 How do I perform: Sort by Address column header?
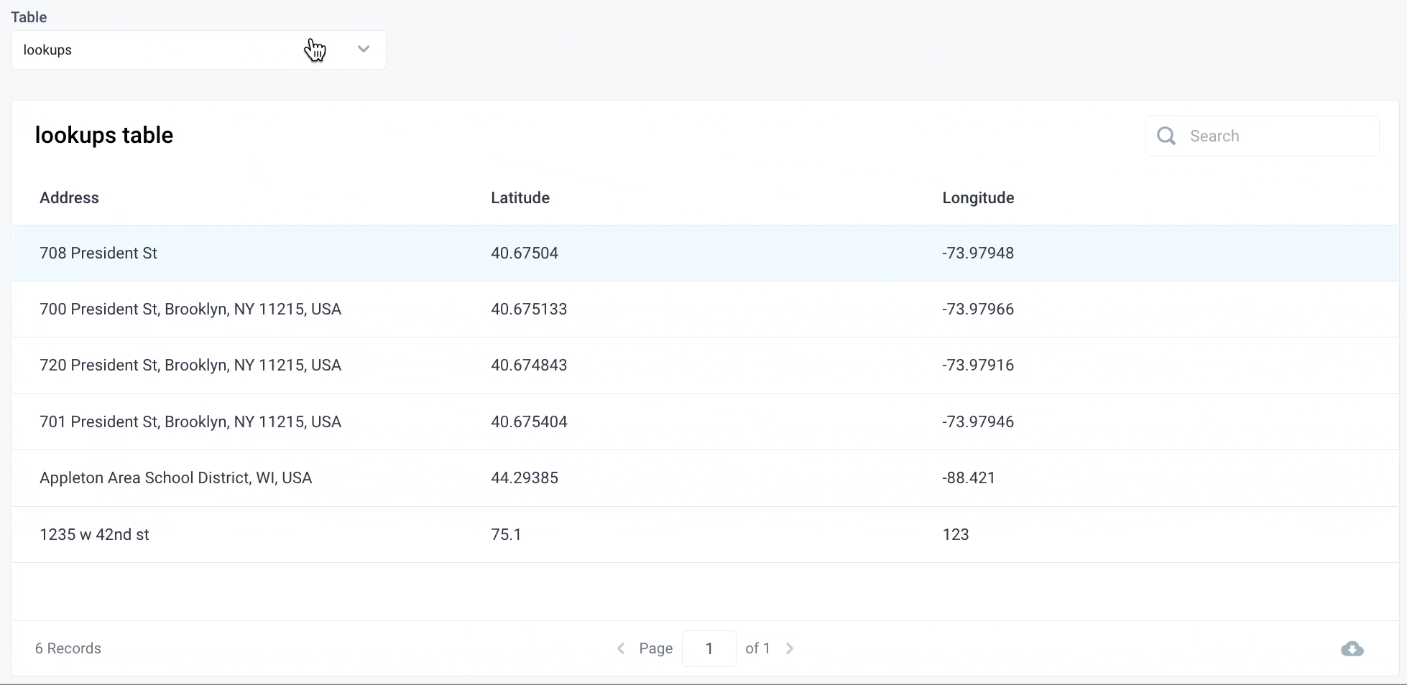[x=69, y=198]
